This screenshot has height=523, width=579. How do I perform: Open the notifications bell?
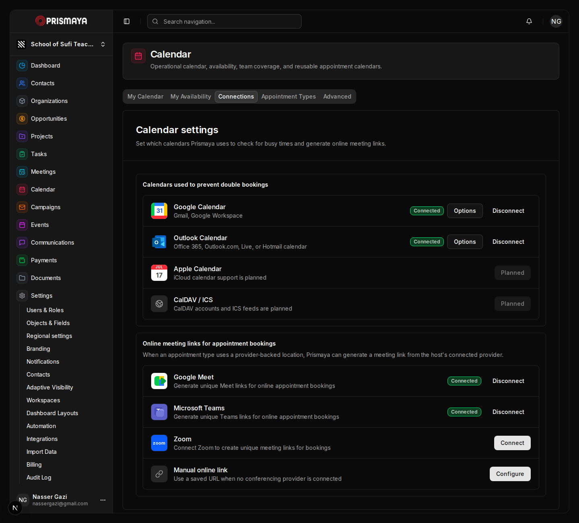(529, 21)
